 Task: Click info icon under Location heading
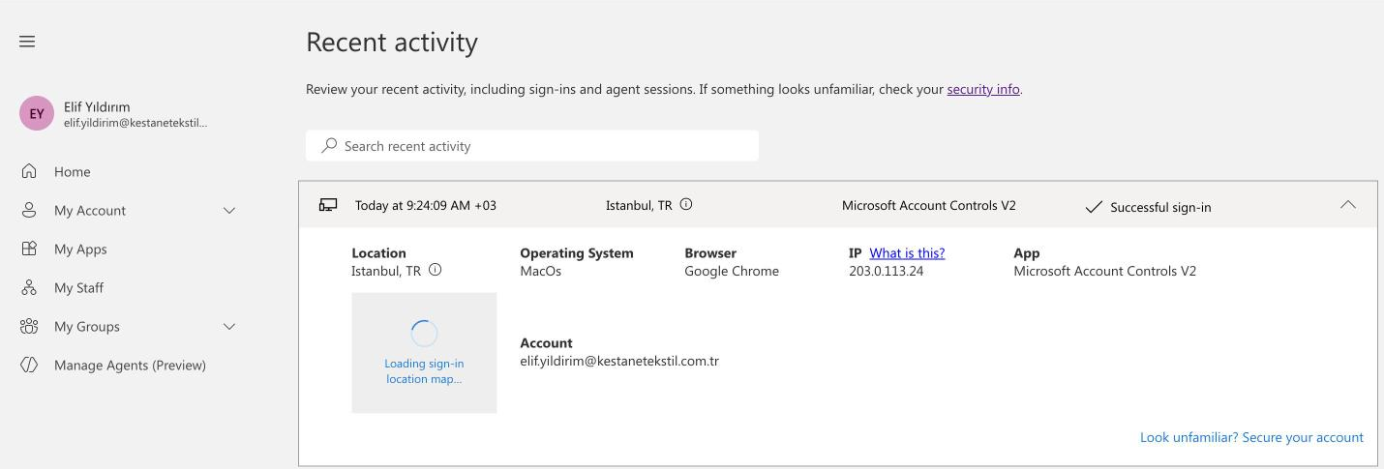click(435, 271)
